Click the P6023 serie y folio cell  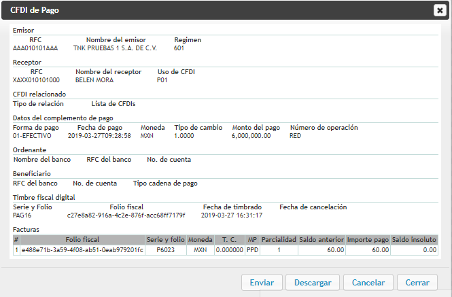[x=166, y=250]
